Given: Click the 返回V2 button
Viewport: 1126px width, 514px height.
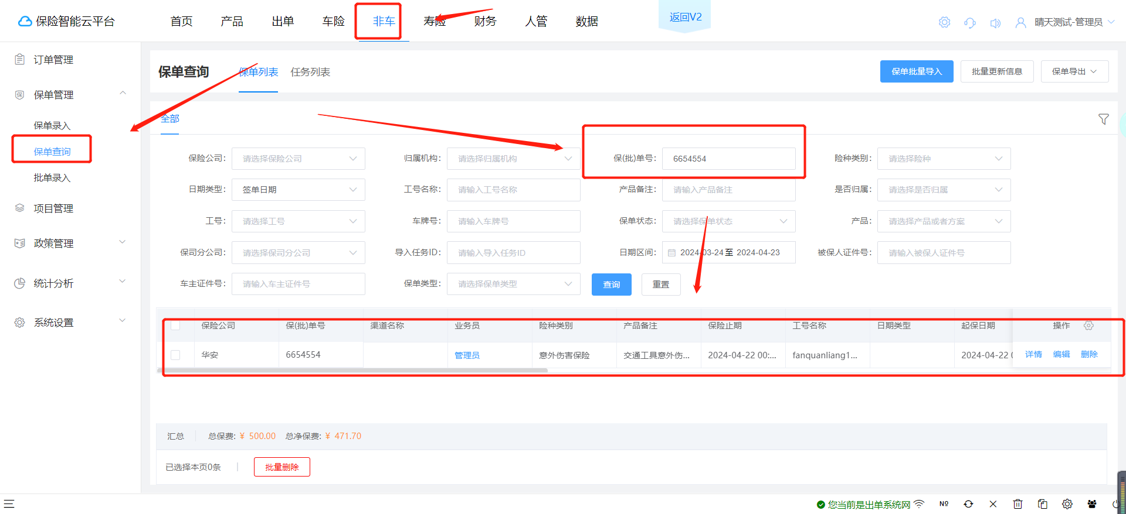Looking at the screenshot, I should click(x=685, y=17).
